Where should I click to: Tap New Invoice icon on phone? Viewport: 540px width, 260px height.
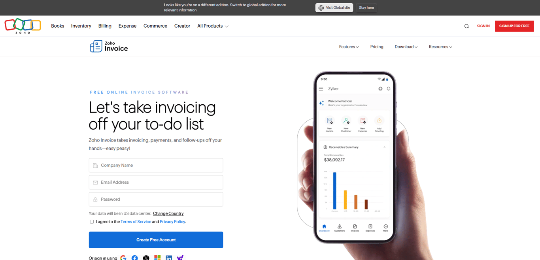tap(330, 121)
